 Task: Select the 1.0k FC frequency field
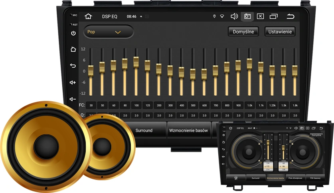250,105
